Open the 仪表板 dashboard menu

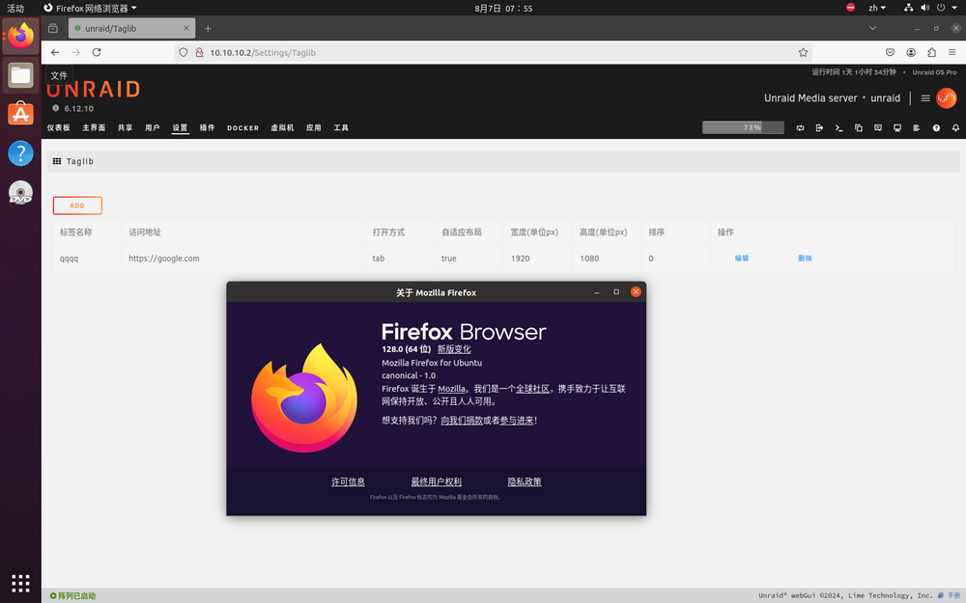click(59, 128)
